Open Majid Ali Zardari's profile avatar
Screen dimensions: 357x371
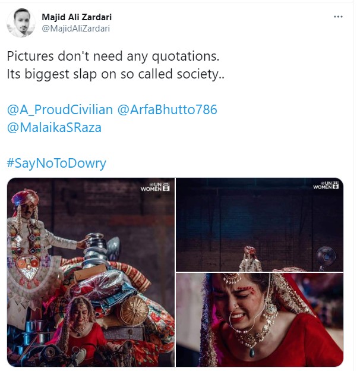pyautogui.click(x=21, y=23)
